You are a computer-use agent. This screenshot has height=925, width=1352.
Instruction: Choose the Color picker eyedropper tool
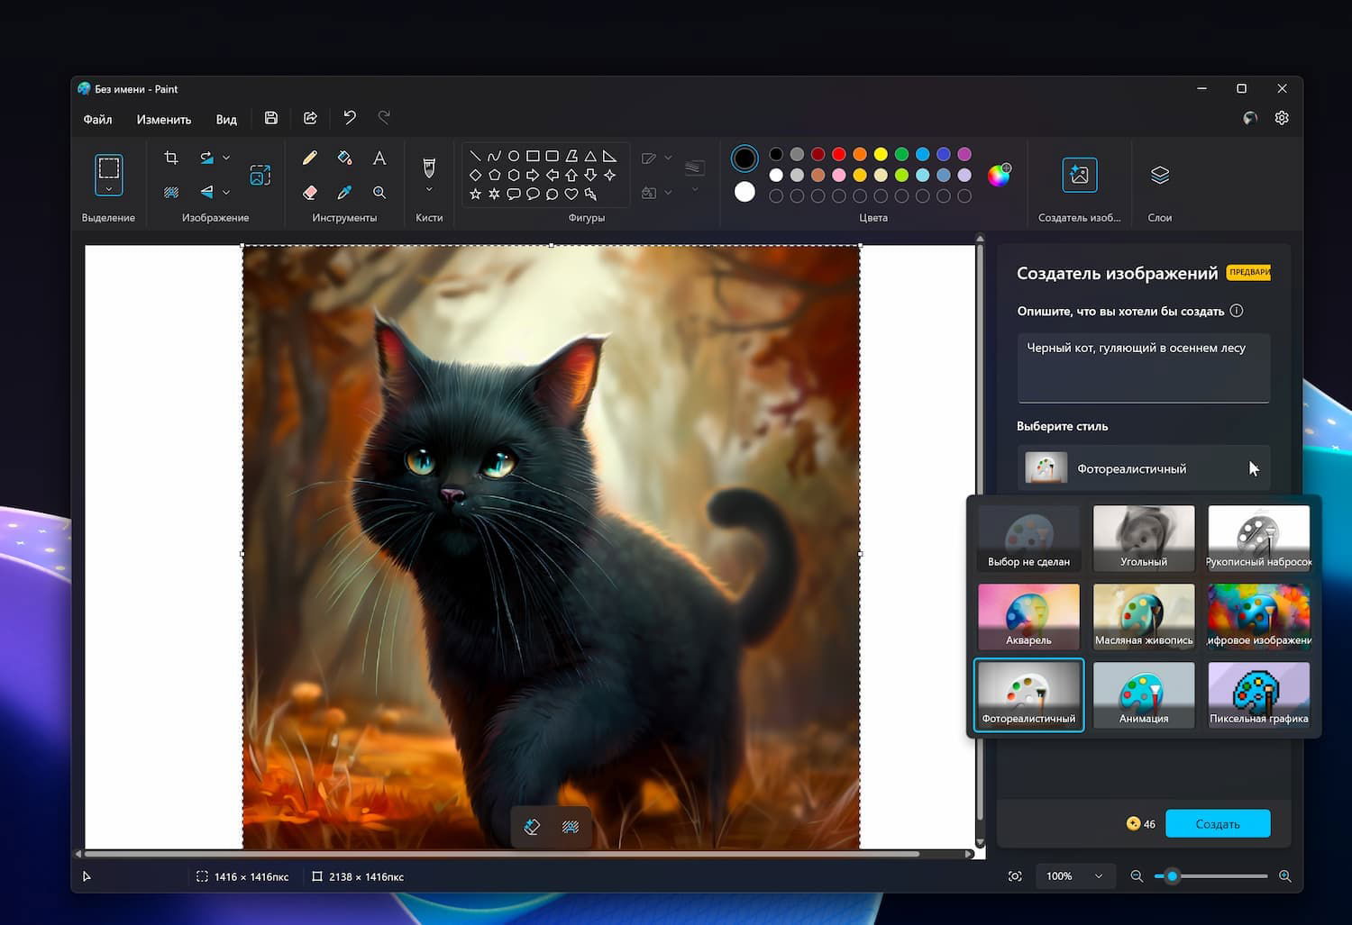[x=344, y=192]
